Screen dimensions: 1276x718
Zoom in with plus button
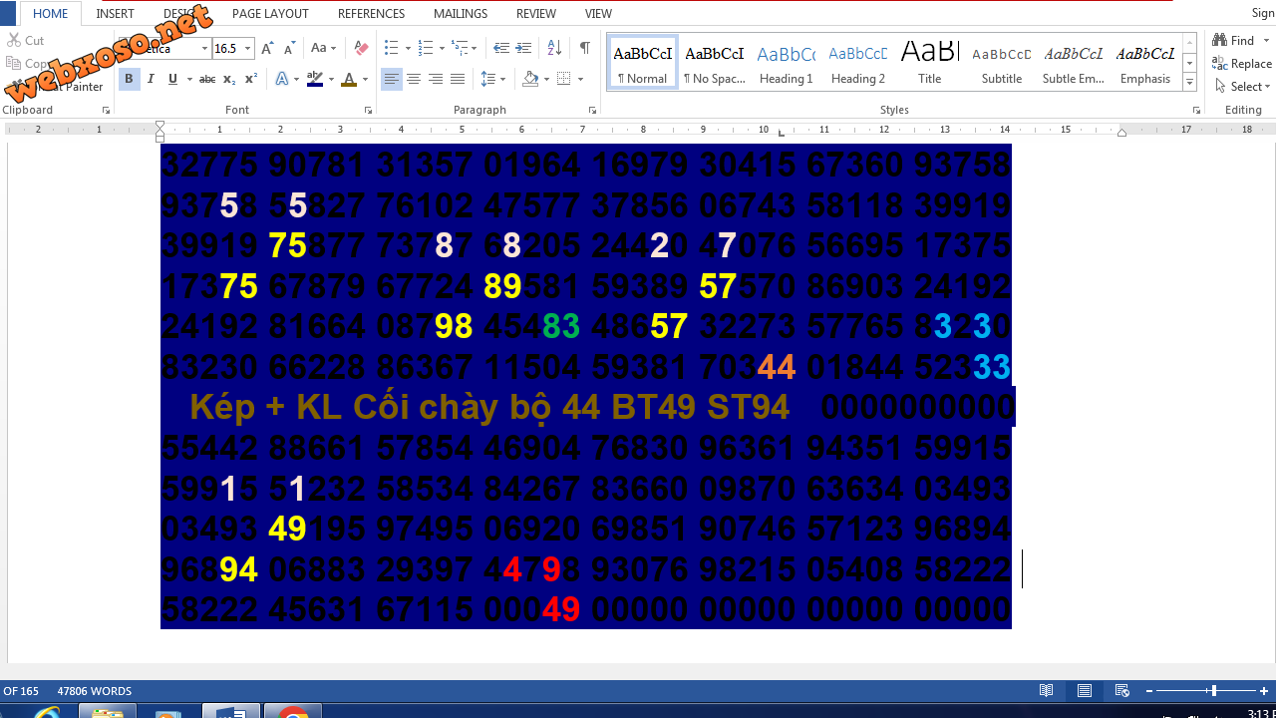click(1264, 691)
